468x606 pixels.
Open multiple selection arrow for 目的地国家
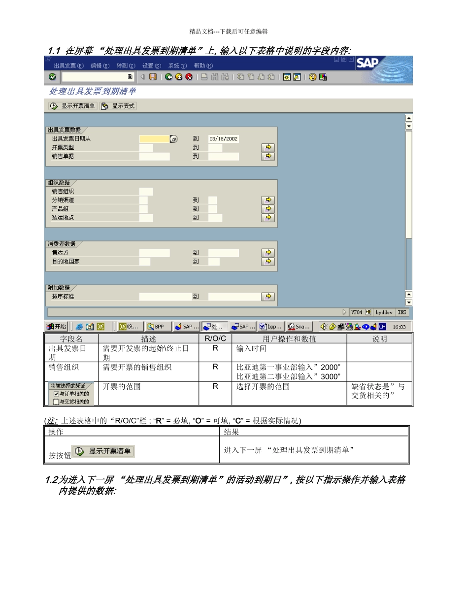268,262
